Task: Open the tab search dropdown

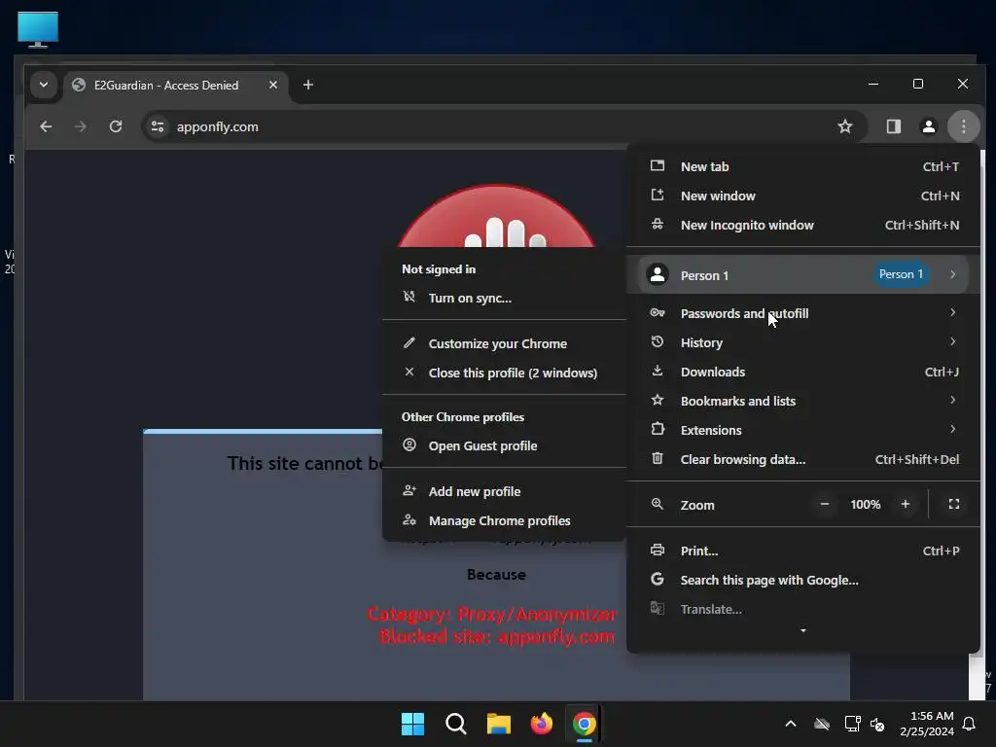Action: pyautogui.click(x=43, y=85)
